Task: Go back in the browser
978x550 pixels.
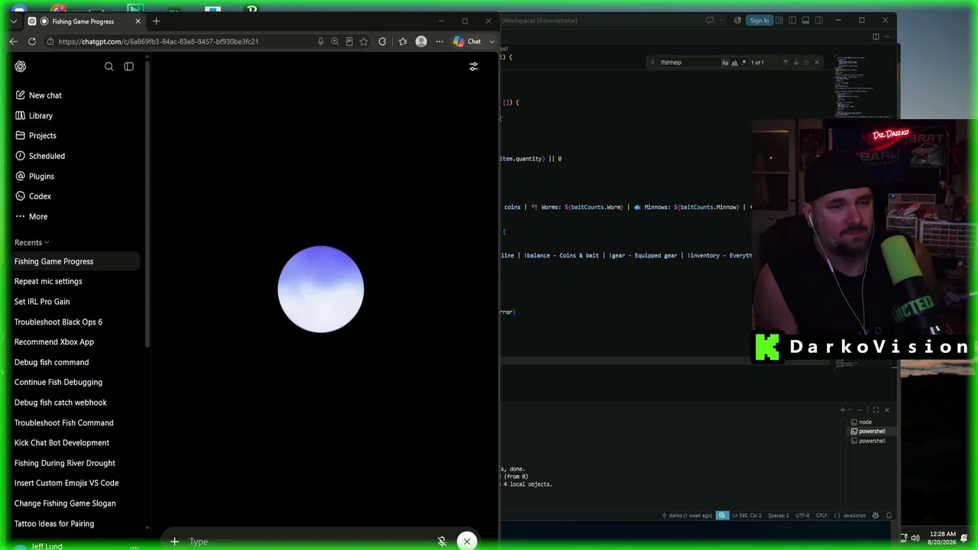Action: [x=14, y=41]
